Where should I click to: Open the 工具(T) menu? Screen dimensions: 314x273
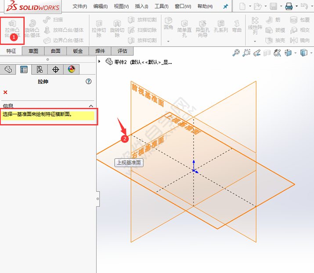[162, 7]
